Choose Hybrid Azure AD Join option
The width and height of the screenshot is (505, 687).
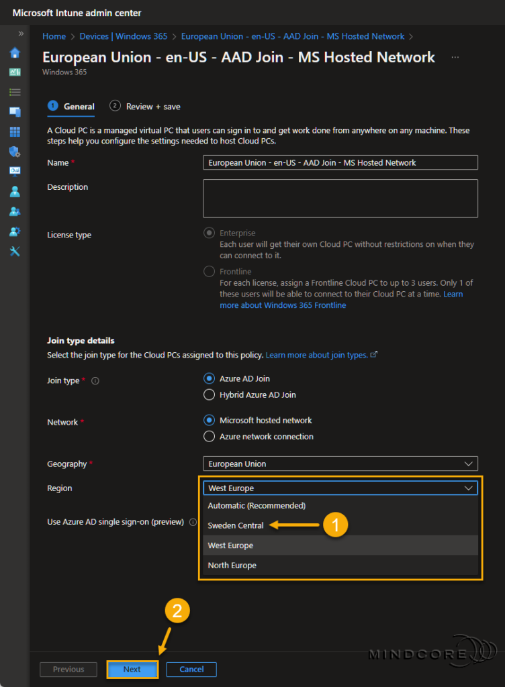[x=209, y=394]
